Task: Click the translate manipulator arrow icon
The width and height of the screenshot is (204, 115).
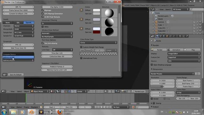Action: click(69, 91)
